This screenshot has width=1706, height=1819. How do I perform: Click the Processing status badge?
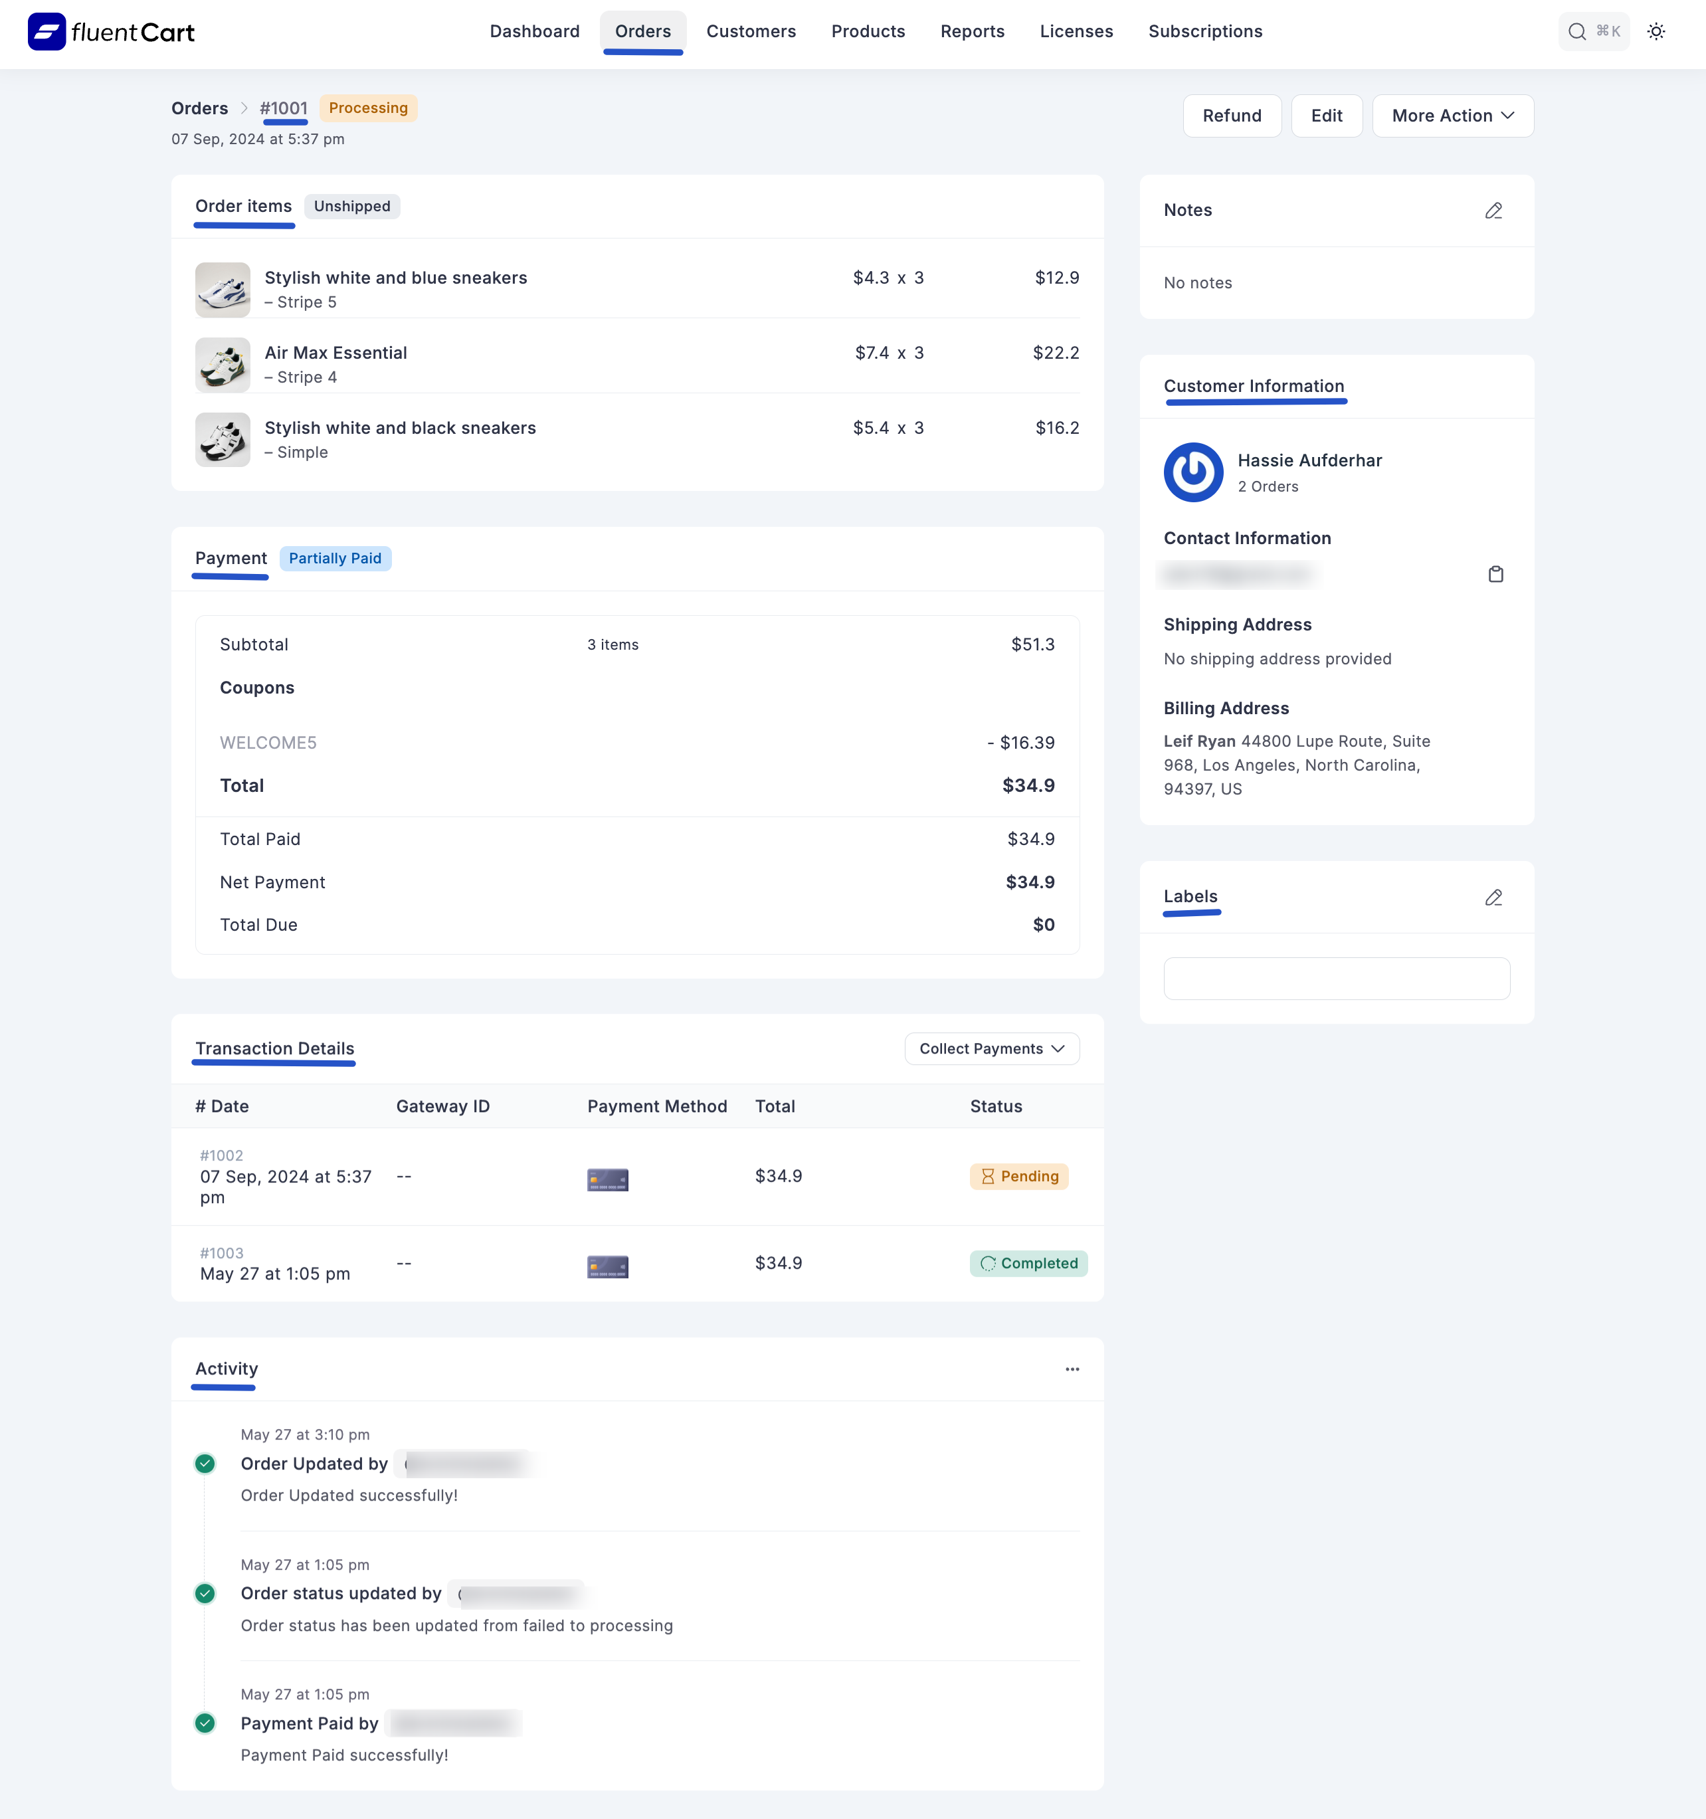[369, 107]
